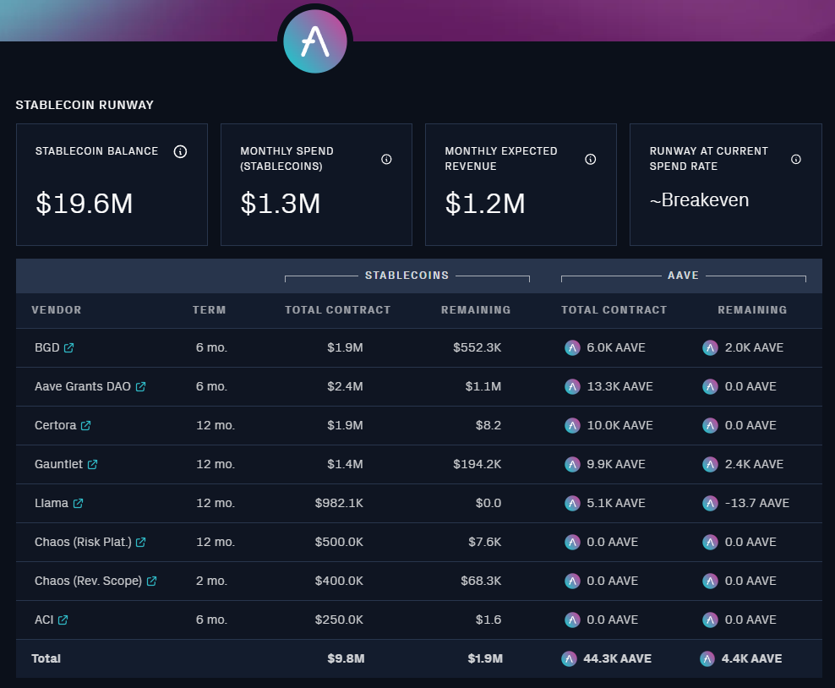
Task: Click AAVE token icon beside 2.0K AAVE
Action: click(x=711, y=347)
